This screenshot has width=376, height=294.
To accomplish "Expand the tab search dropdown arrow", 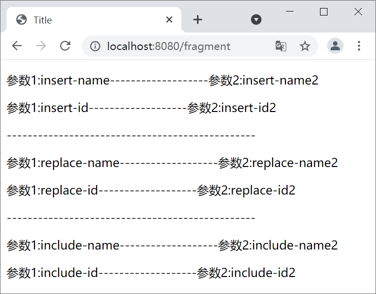I will pyautogui.click(x=256, y=19).
